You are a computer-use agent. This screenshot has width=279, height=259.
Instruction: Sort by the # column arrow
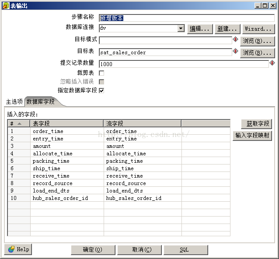(19, 123)
